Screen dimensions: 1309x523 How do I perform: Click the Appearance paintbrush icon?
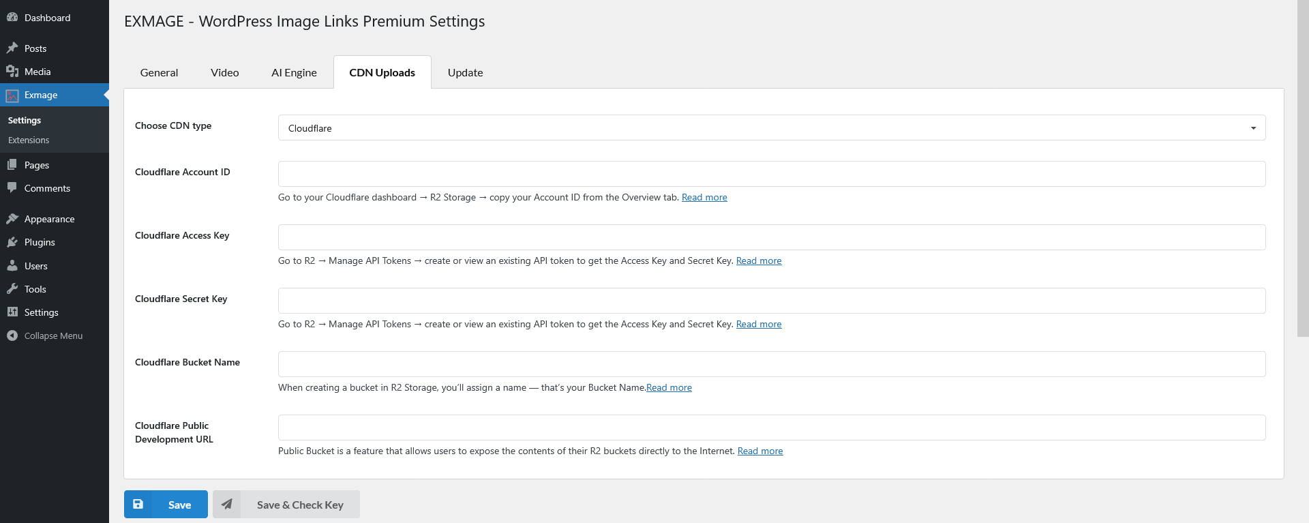pos(12,219)
